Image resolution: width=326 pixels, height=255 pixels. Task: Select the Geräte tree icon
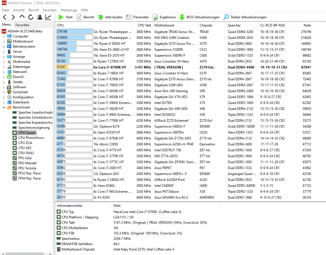click(9, 82)
